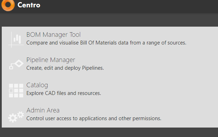Select the 'Compare and visualise Bill Of Materials' description

(106, 43)
